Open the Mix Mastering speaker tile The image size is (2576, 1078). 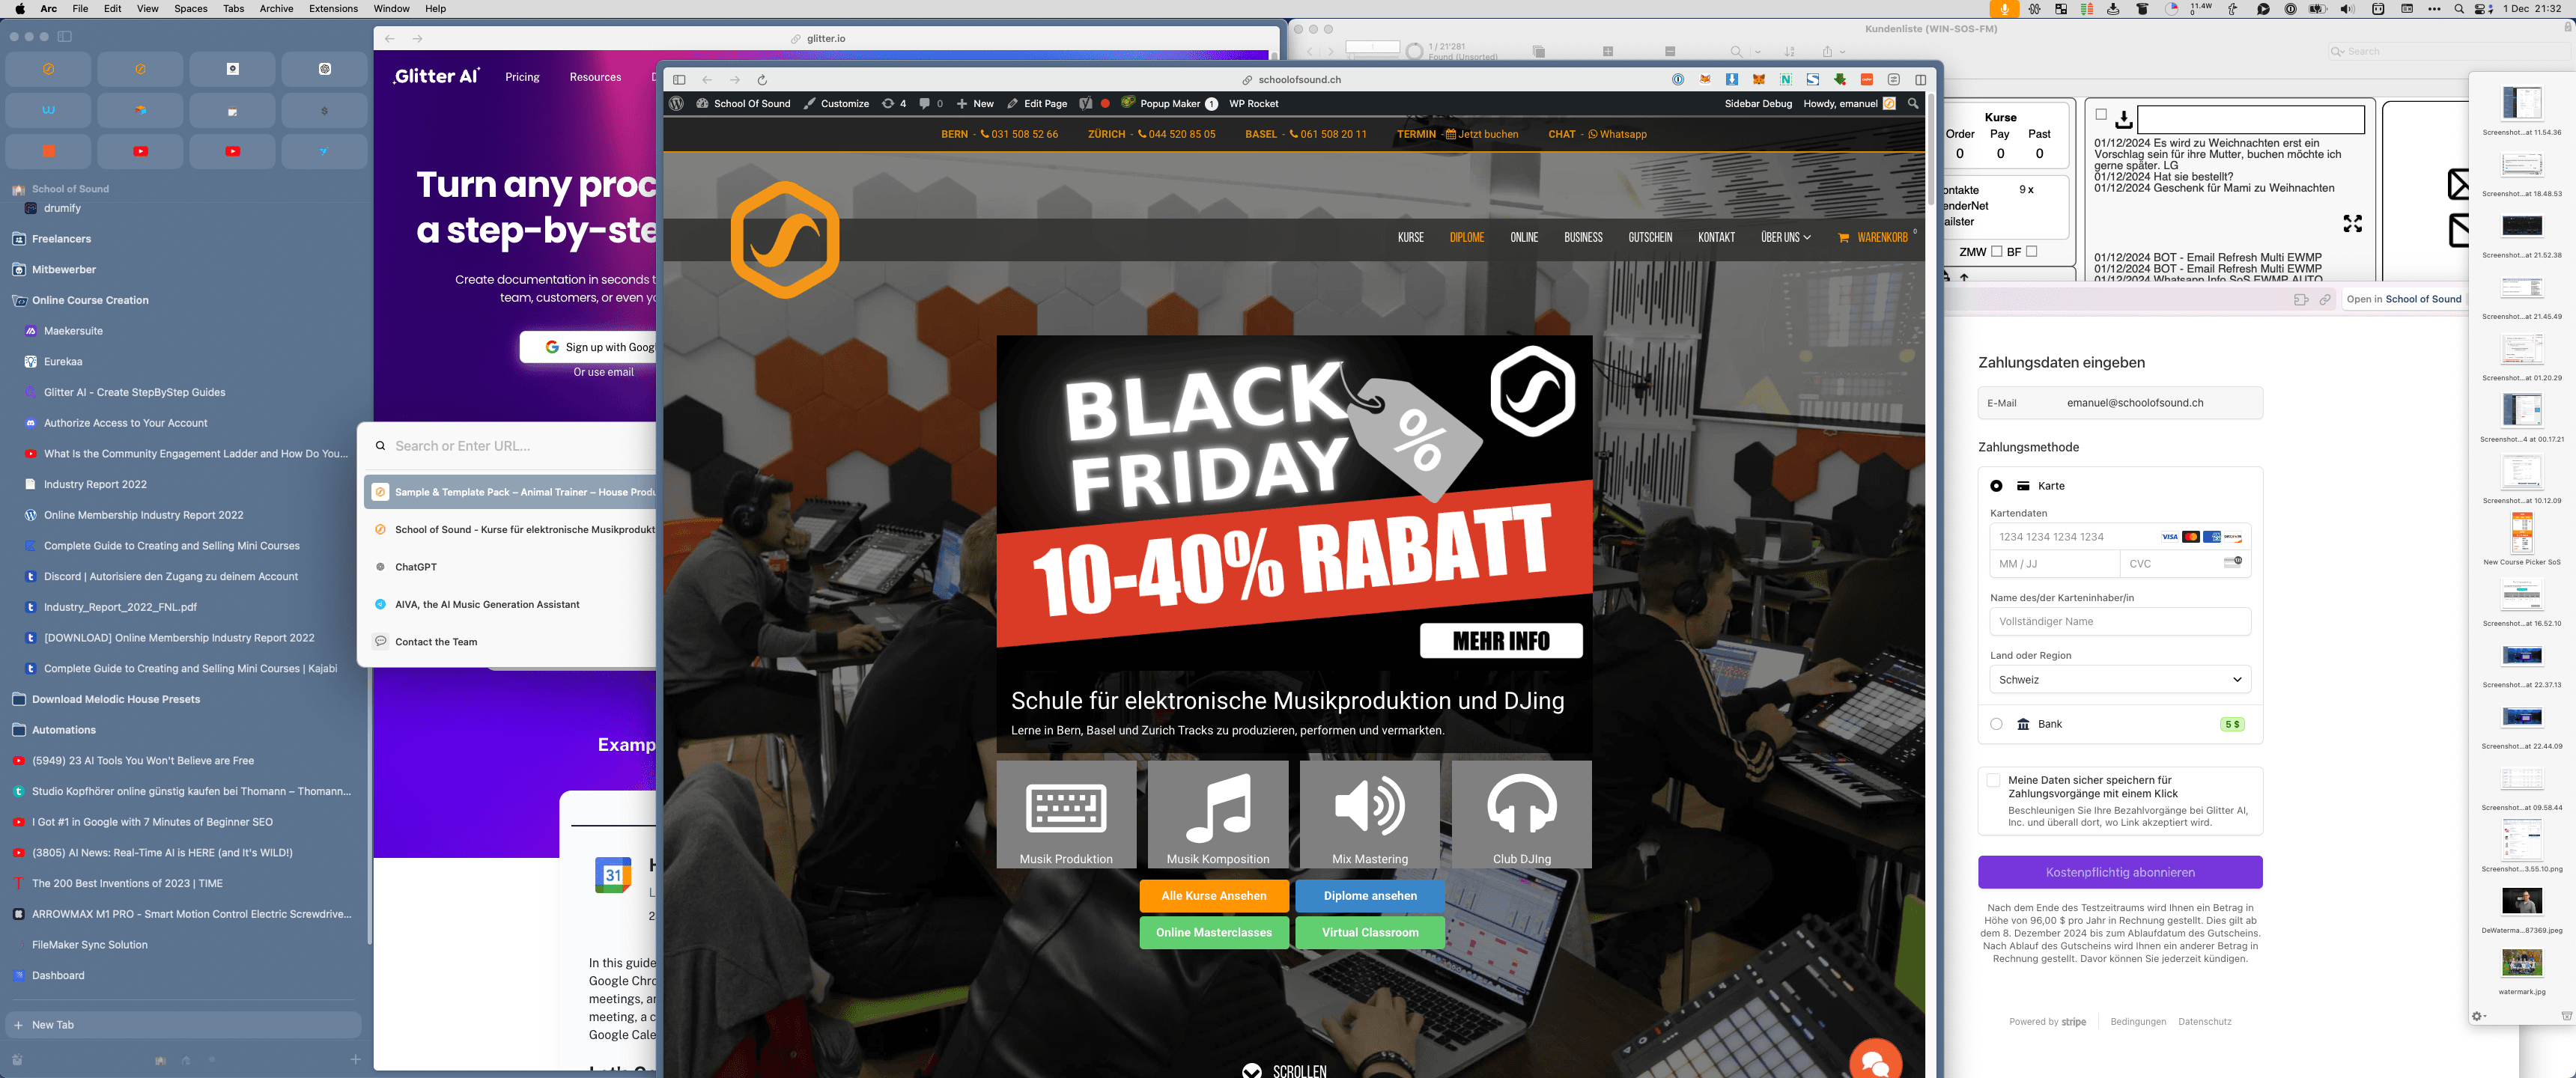(1370, 814)
